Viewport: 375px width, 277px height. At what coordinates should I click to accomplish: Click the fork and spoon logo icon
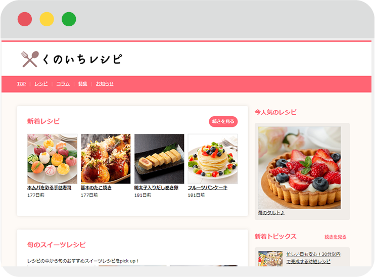click(30, 59)
